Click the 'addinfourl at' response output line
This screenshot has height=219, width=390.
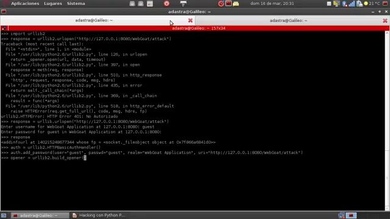point(108,142)
